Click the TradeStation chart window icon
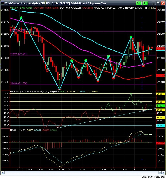Screen dimensions: 166x178 click(x=2, y=3)
